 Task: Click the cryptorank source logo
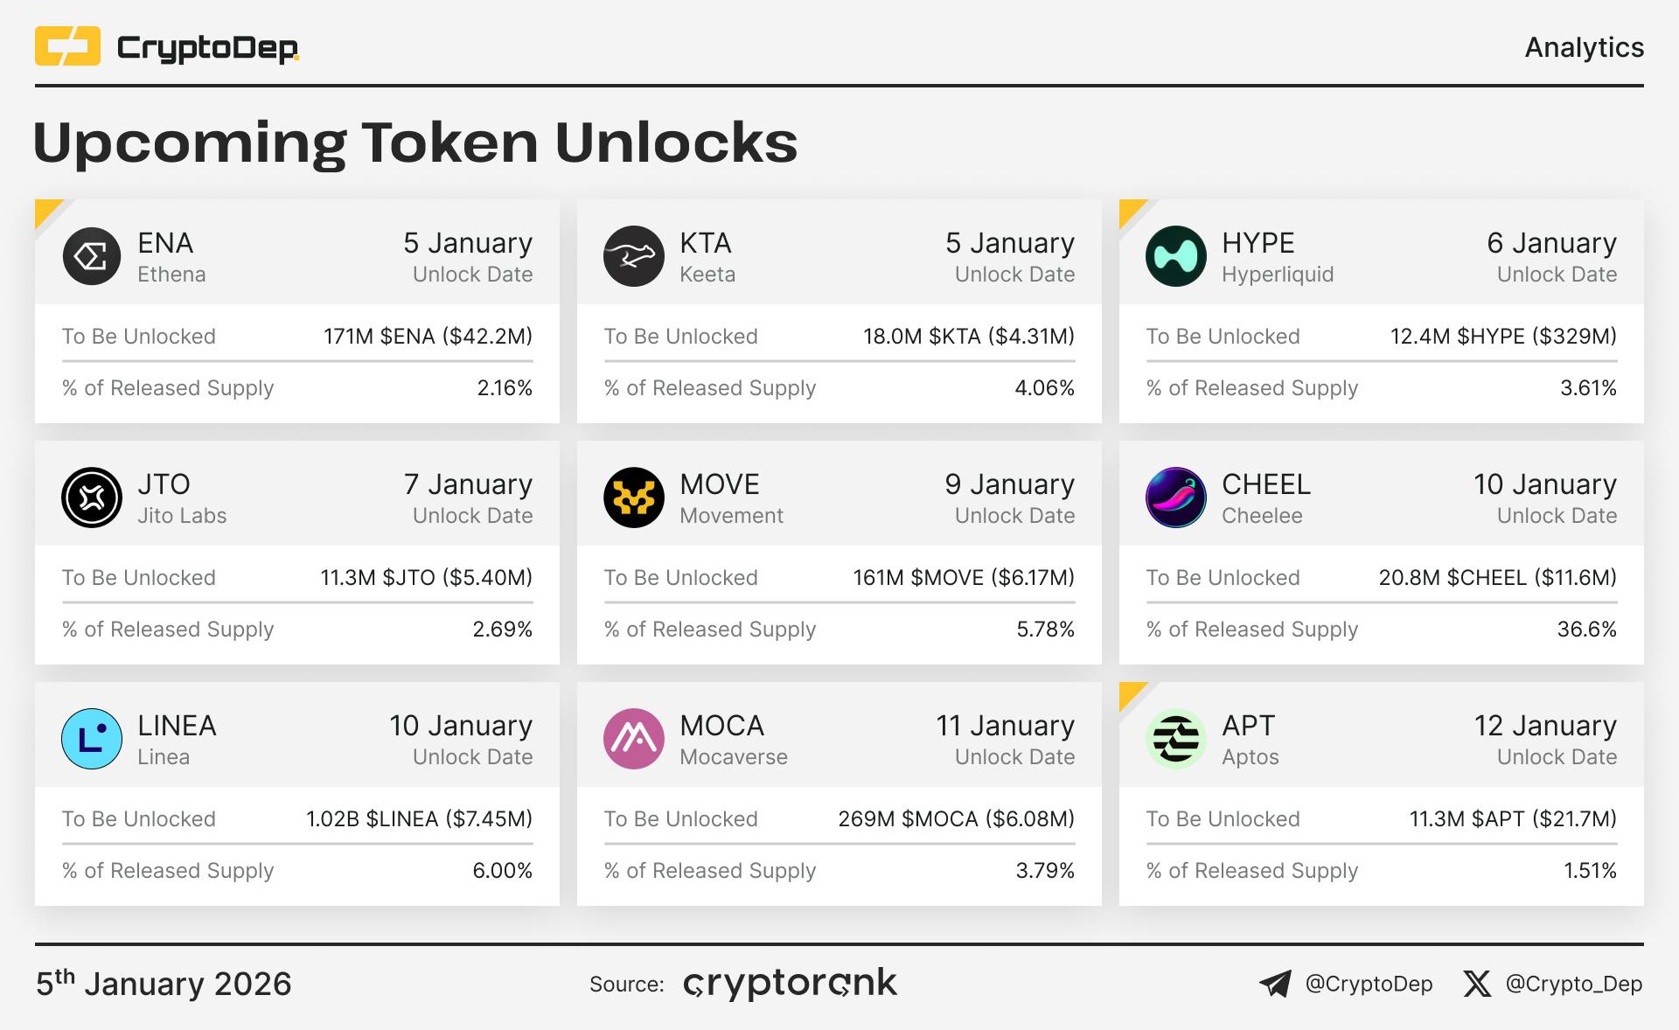point(790,984)
